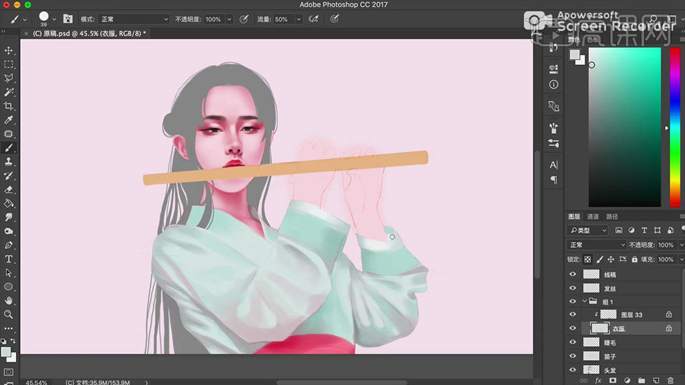The height and width of the screenshot is (385, 685).
Task: Select the Paint Bucket tool
Action: point(8,203)
